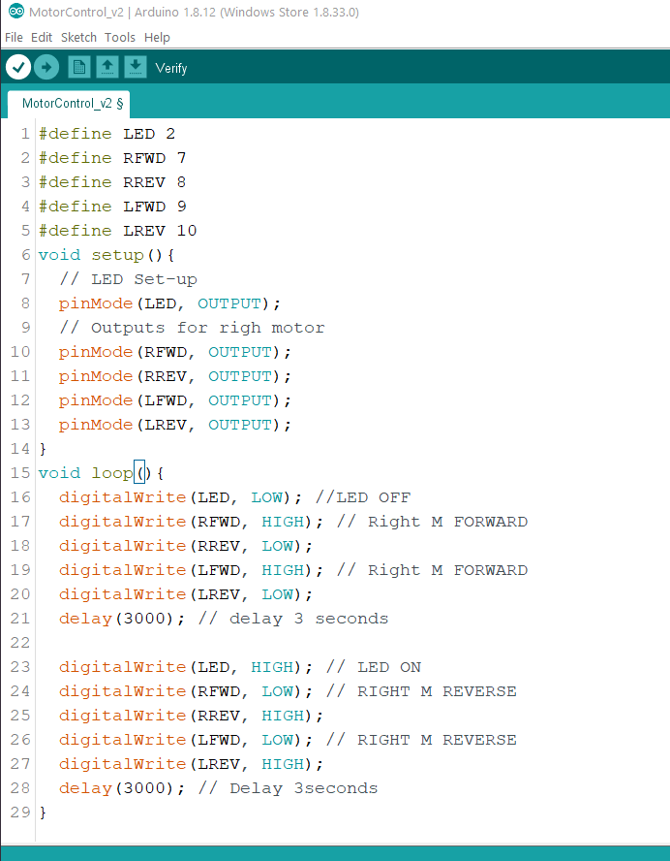Click the closing brace on line 29
Image resolution: width=670 pixels, height=861 pixels.
(x=42, y=813)
